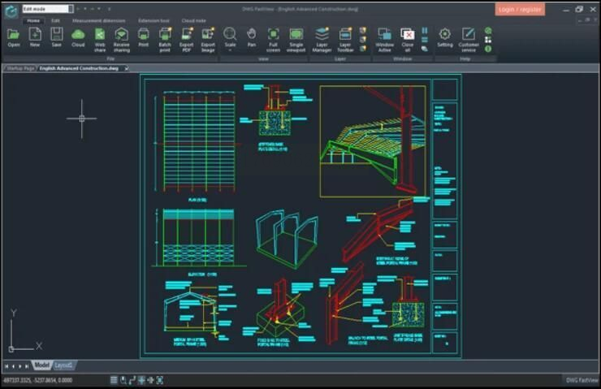This screenshot has height=389, width=601.
Task: Click the Customer service button
Action: [x=469, y=37]
